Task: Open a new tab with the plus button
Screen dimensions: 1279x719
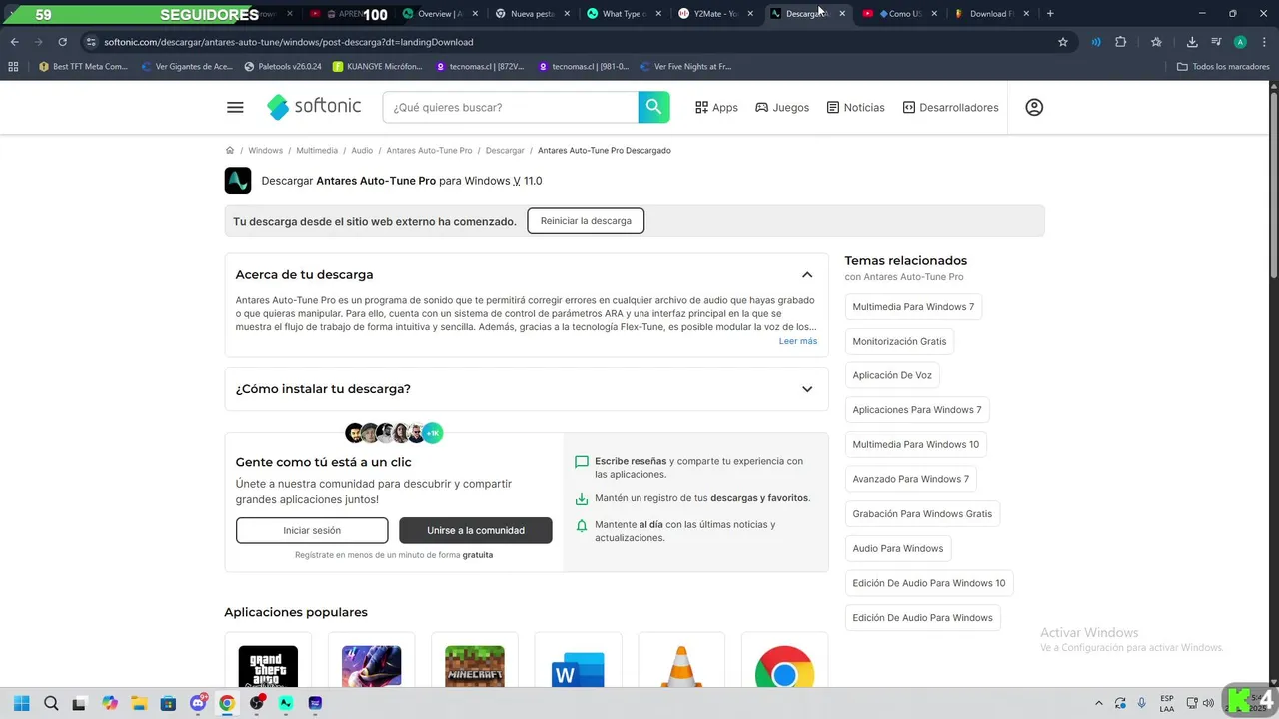Action: pos(1050,14)
